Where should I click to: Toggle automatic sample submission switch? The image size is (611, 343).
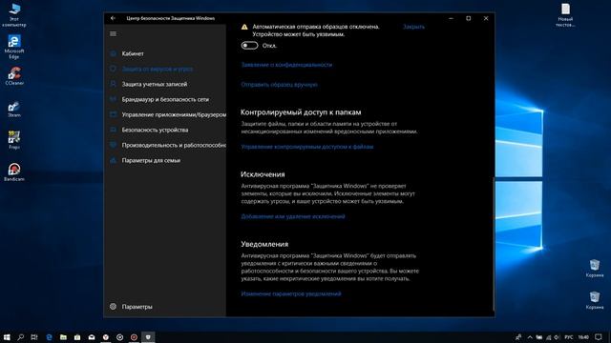click(249, 46)
